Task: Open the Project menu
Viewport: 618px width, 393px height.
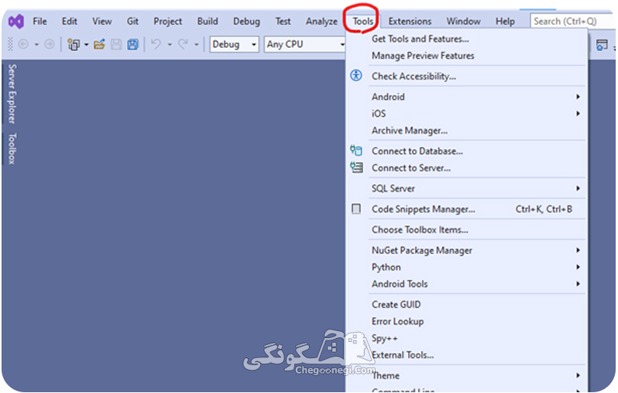Action: coord(168,21)
